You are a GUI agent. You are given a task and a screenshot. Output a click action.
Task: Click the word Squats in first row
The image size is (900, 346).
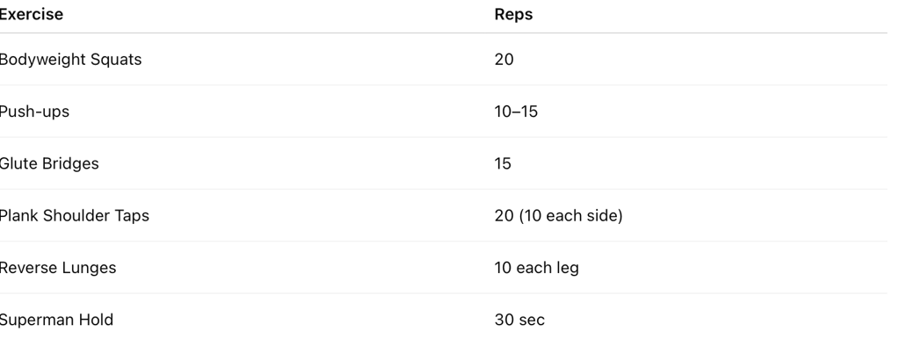pos(117,60)
